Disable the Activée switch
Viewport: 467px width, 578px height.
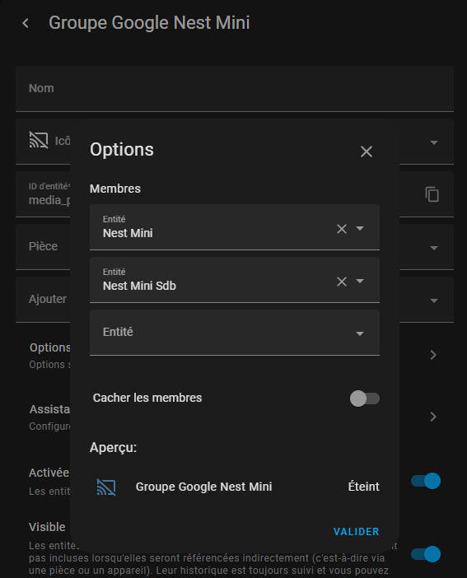pyautogui.click(x=426, y=481)
